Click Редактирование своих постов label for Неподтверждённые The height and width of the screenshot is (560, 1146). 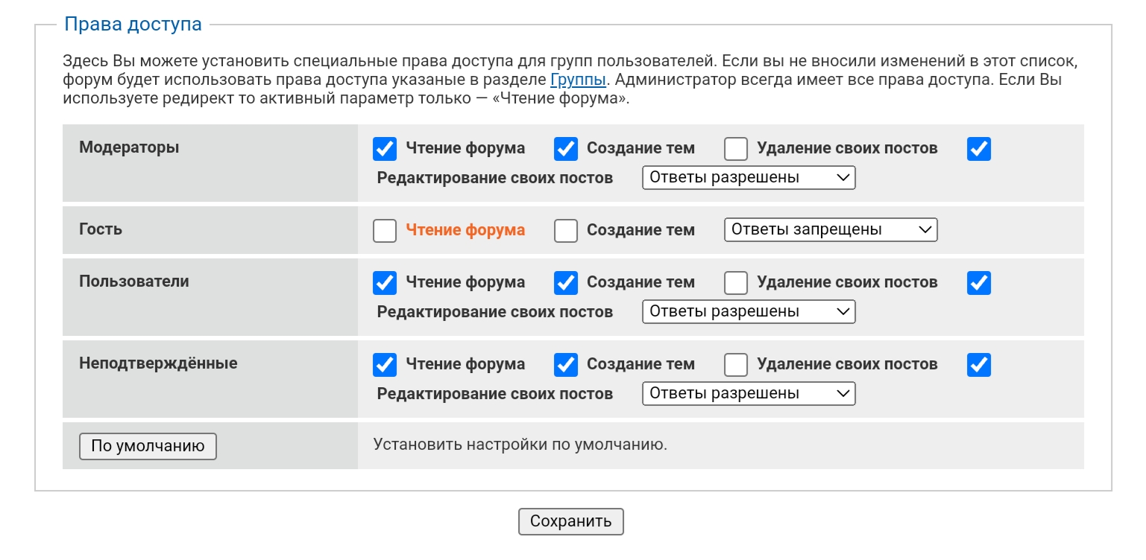point(495,394)
